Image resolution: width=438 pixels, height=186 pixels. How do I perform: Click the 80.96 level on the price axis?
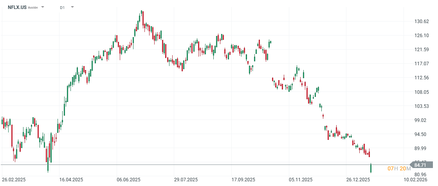[422, 175]
